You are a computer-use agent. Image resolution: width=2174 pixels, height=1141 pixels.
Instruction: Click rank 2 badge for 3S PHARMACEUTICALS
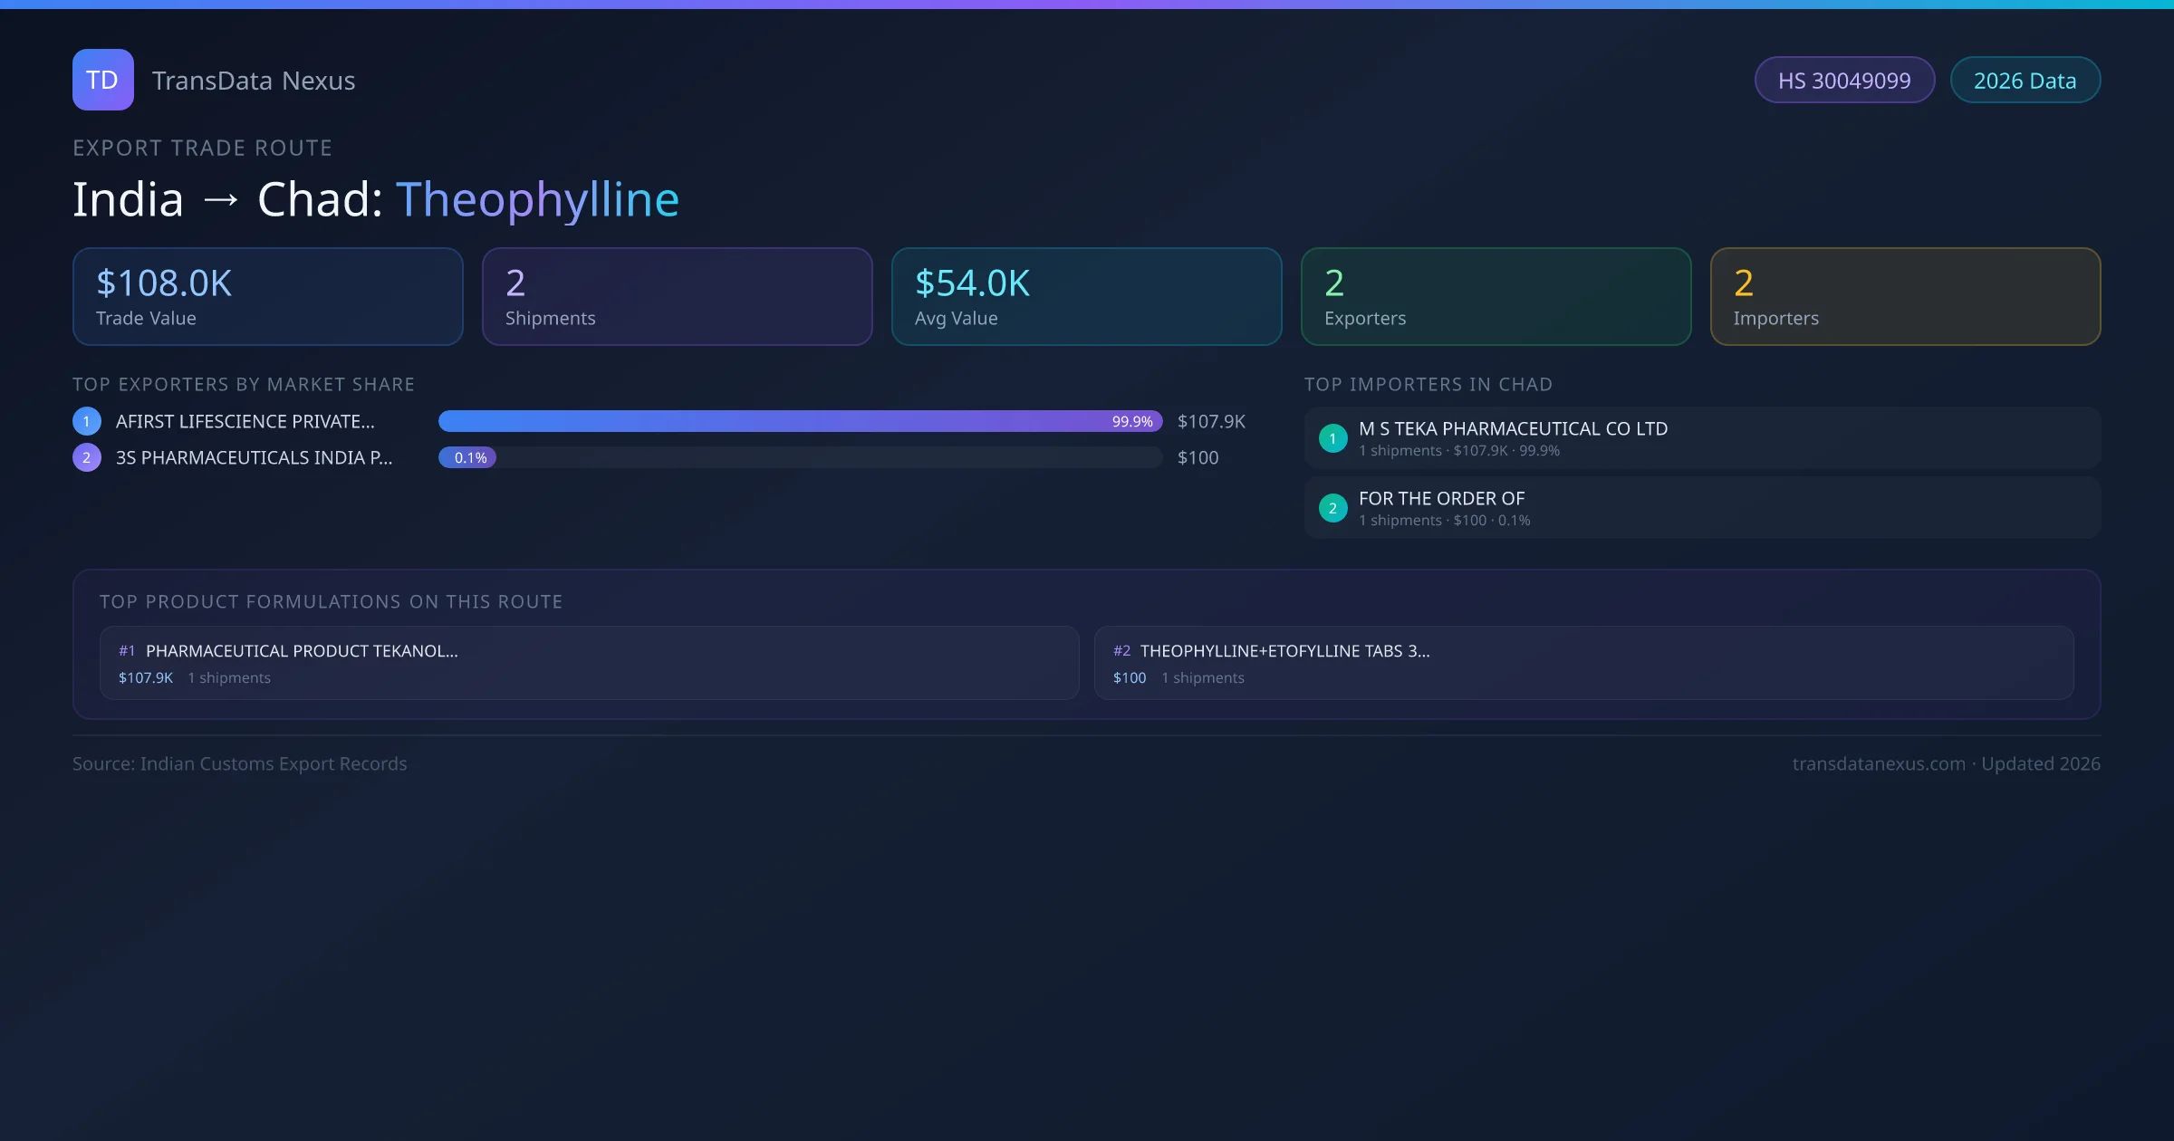[87, 457]
